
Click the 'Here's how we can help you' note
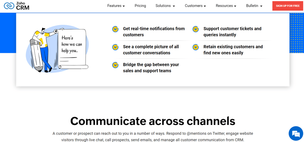click(x=72, y=44)
